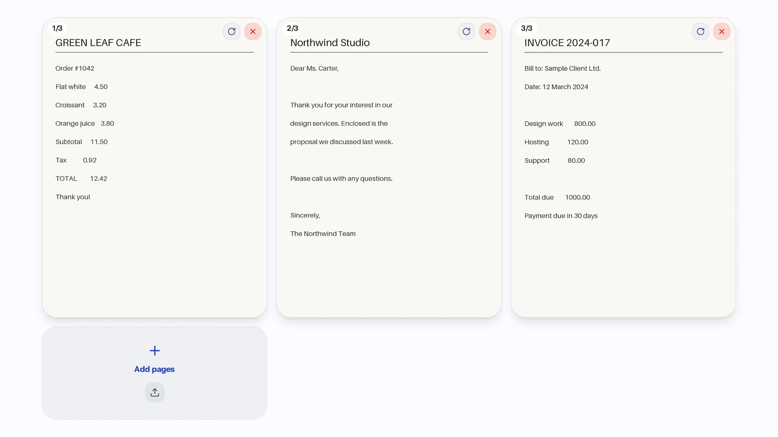Click the Sincerely, line
778x437 pixels.
coord(305,215)
